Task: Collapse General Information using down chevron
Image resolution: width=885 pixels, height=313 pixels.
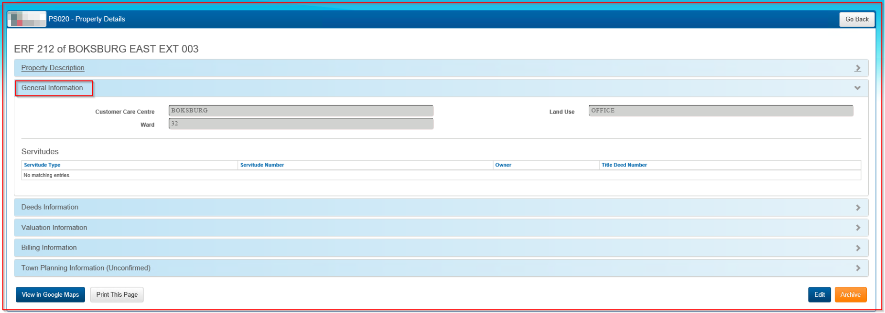Action: [857, 88]
